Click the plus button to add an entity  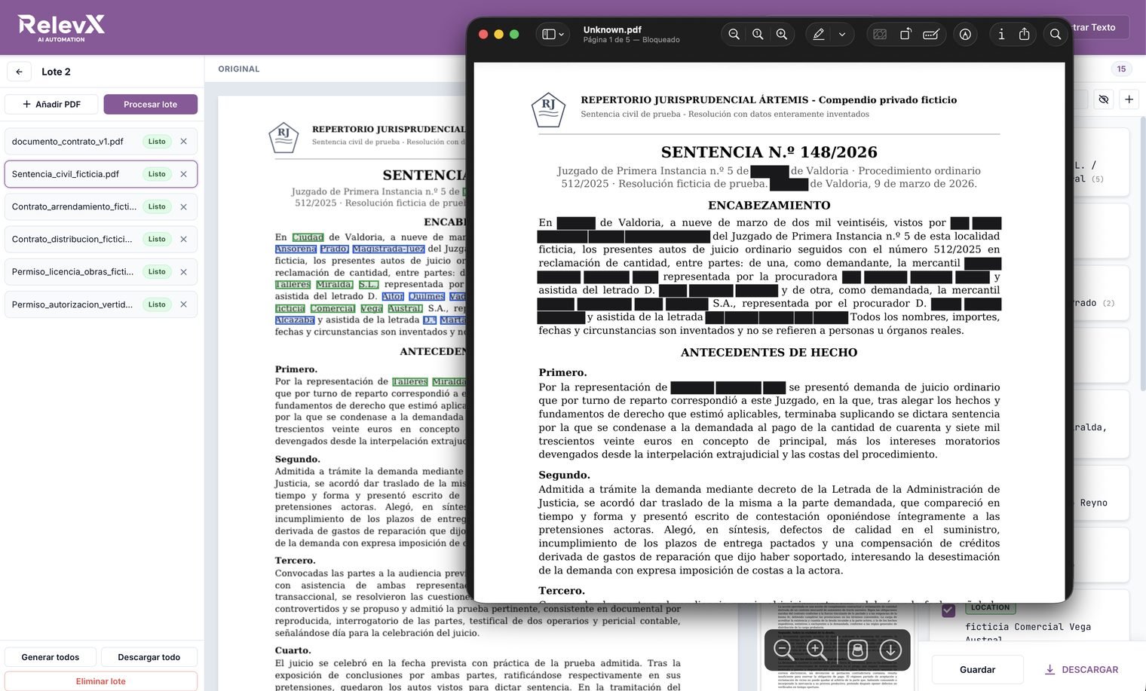coord(1129,99)
